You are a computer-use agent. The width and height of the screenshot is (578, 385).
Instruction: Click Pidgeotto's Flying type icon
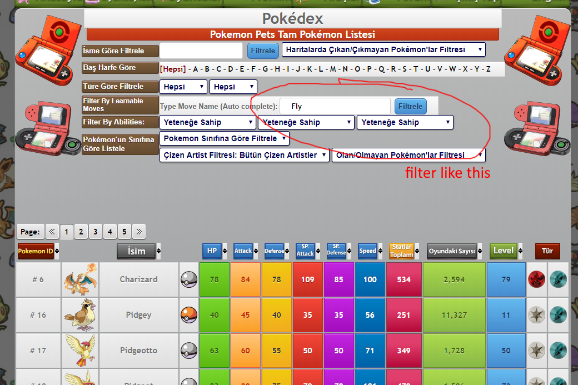click(557, 351)
